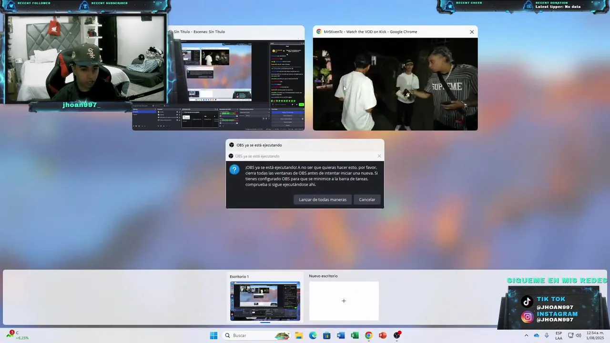The height and width of the screenshot is (343, 610).
Task: Open Microsoft Store from the taskbar
Action: [326, 335]
